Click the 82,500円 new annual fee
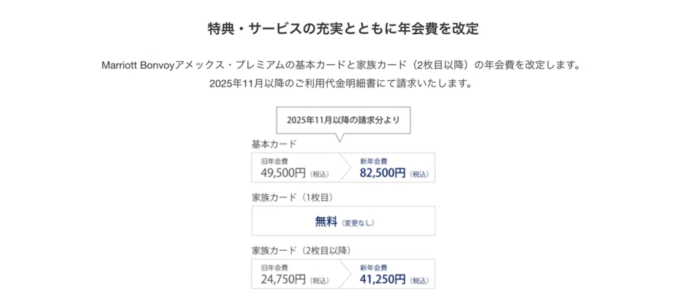This screenshot has width=674, height=296. [382, 173]
